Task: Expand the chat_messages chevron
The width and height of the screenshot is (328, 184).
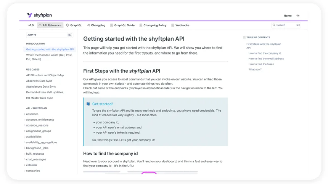Action: click(x=25, y=159)
